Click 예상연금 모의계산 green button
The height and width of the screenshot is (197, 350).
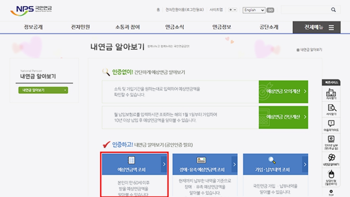click(x=283, y=92)
